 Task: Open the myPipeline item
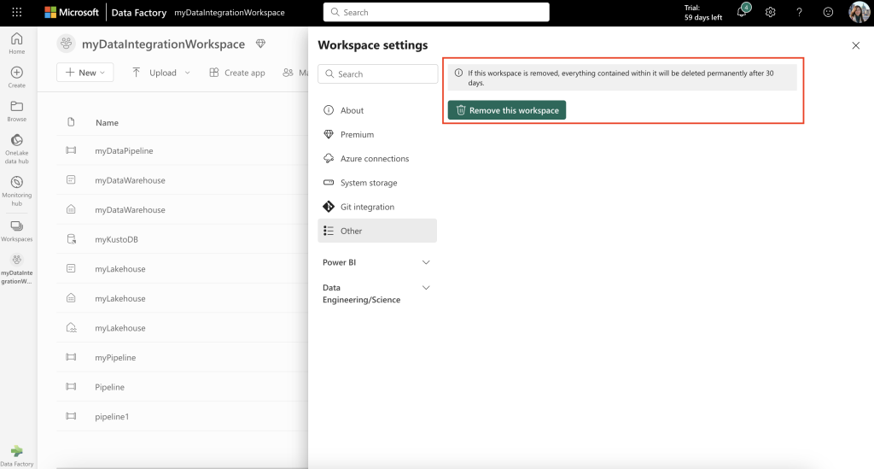(x=115, y=357)
